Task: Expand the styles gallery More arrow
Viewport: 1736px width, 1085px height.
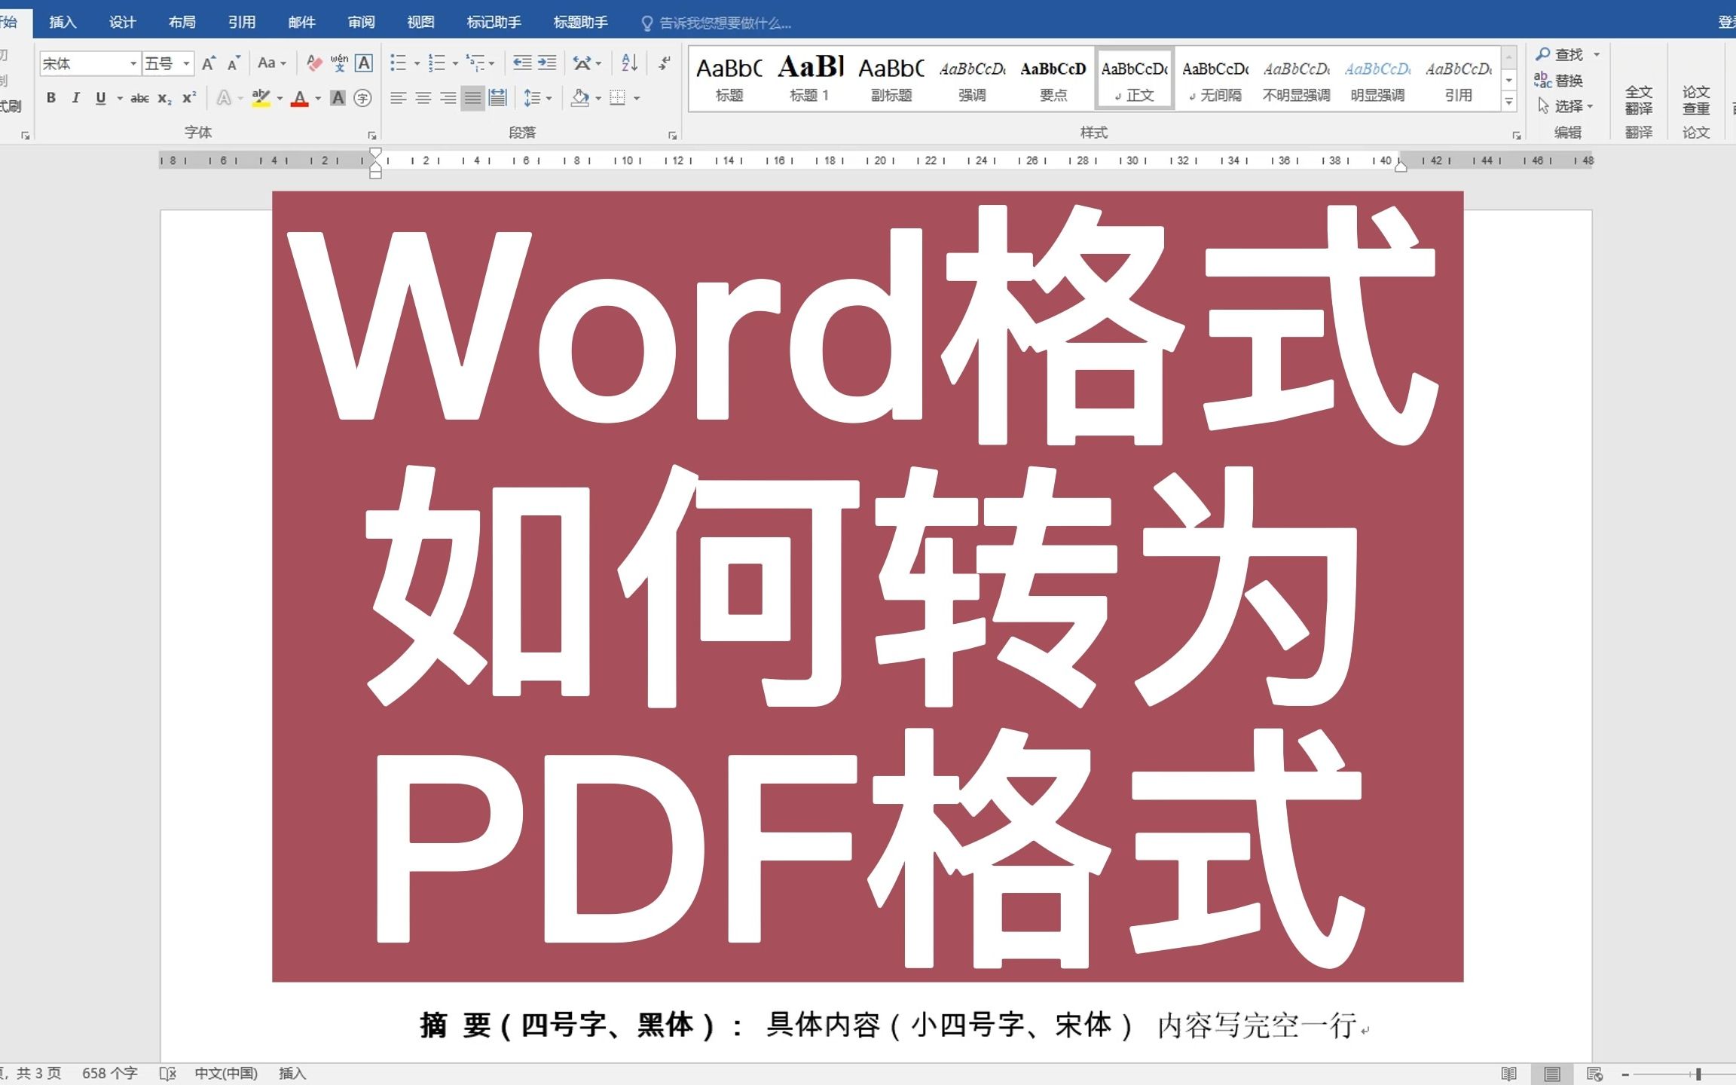Action: (x=1509, y=102)
